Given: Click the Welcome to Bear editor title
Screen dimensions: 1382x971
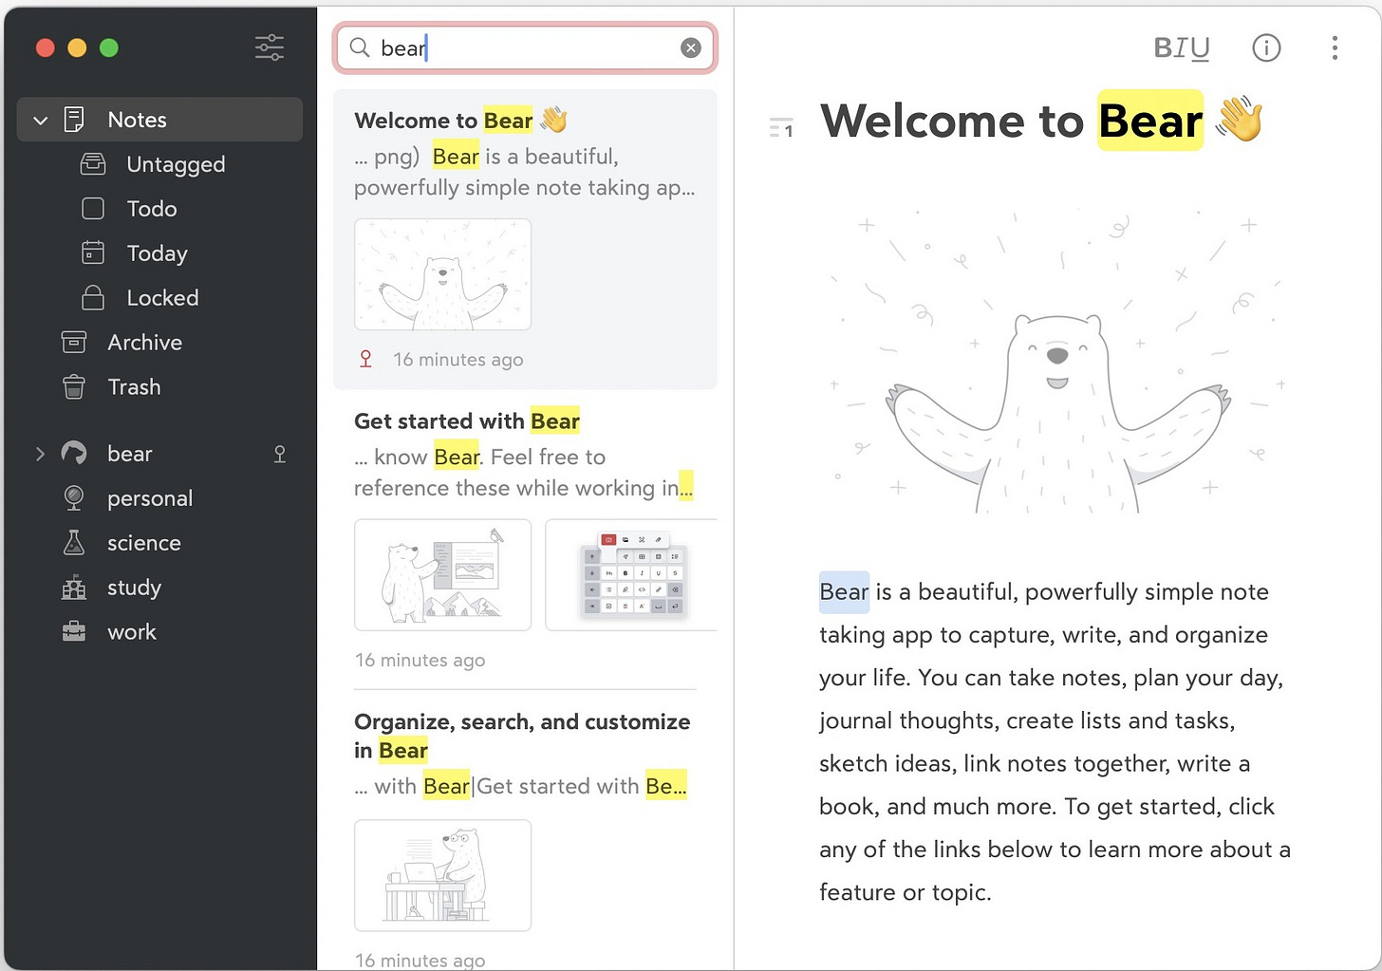Looking at the screenshot, I should (x=1042, y=121).
